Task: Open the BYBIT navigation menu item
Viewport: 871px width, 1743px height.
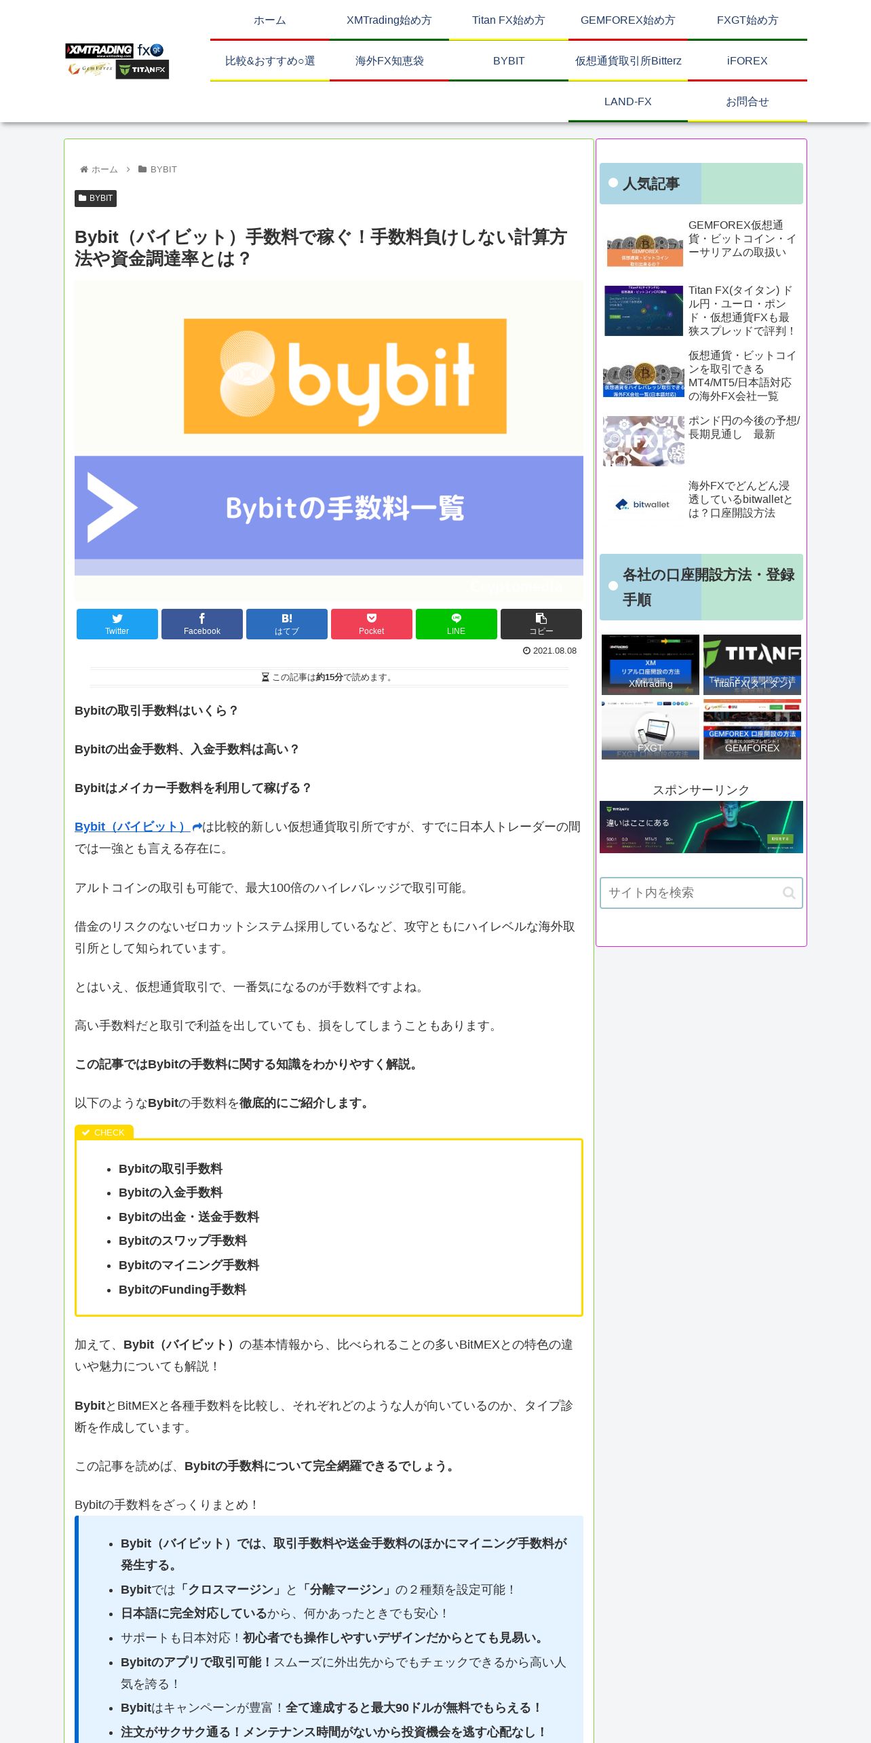Action: coord(509,61)
